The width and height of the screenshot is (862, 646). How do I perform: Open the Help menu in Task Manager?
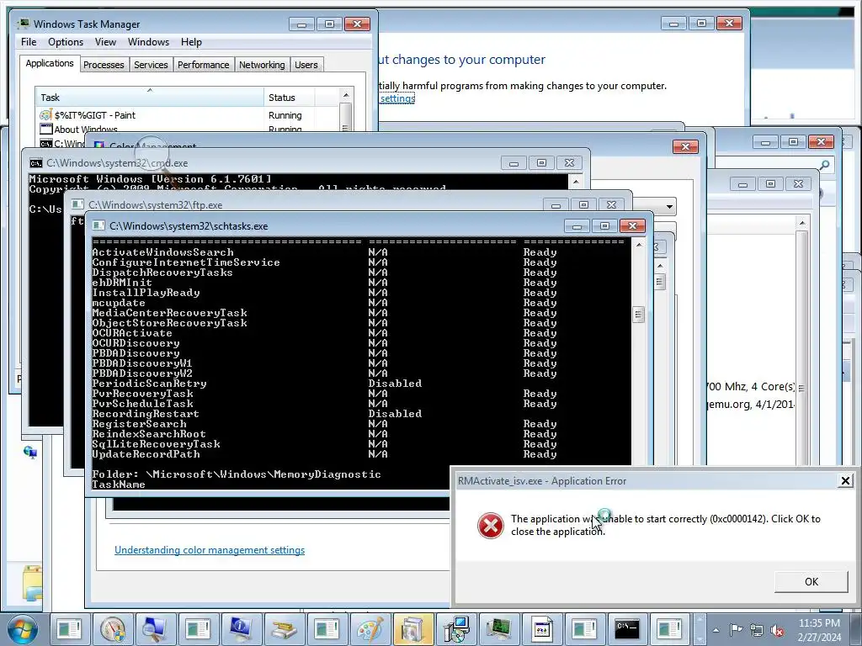[x=191, y=42]
